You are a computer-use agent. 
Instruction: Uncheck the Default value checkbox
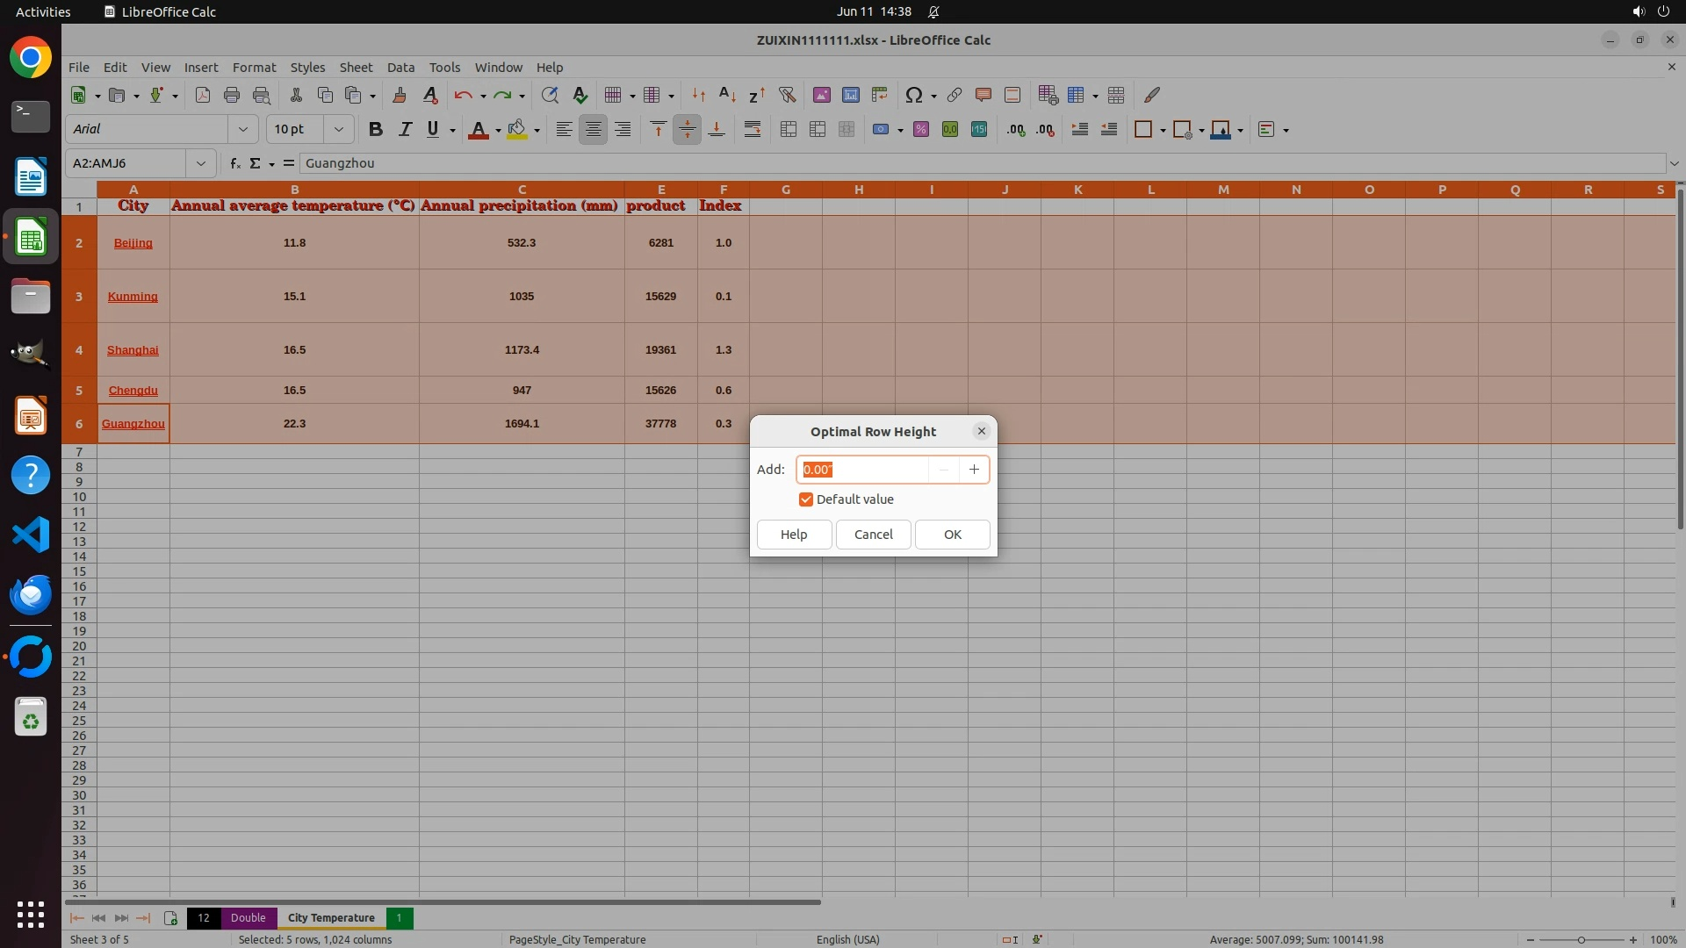[806, 499]
